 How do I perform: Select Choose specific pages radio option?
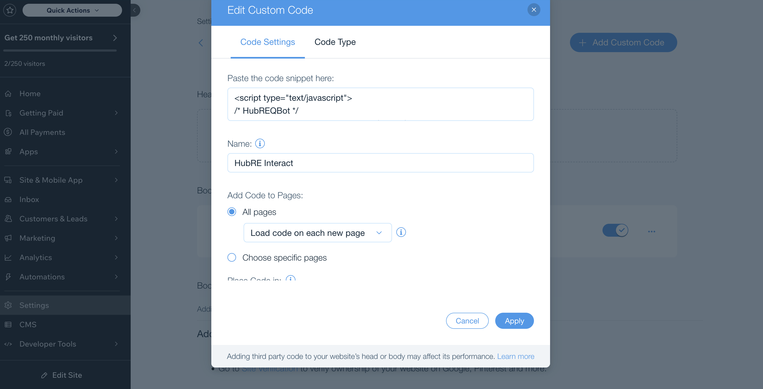(x=232, y=257)
